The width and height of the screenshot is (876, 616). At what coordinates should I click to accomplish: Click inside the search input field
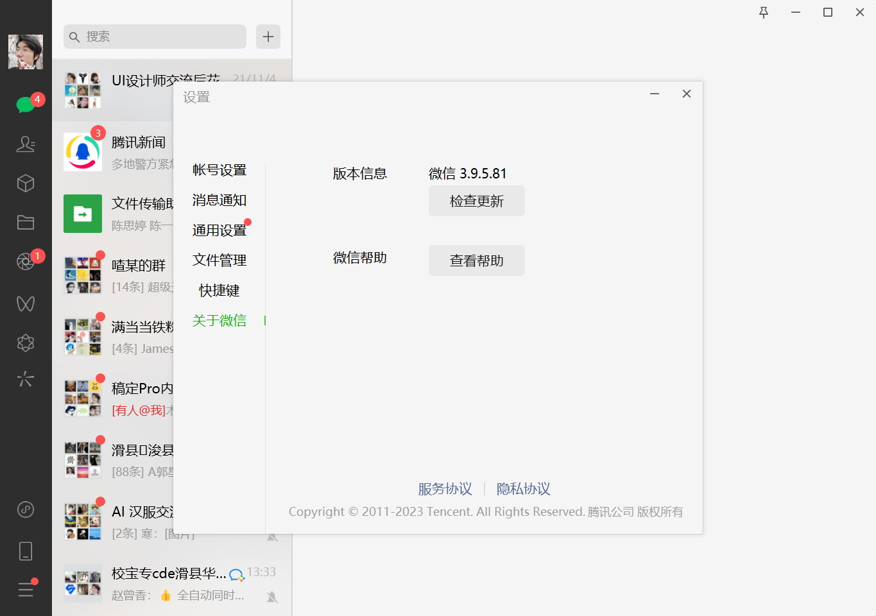(154, 37)
